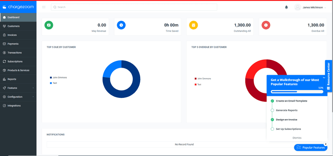Viewport: 333px width, 156px height.
Task: Click the bright red donut segment
Action: tap(255, 67)
